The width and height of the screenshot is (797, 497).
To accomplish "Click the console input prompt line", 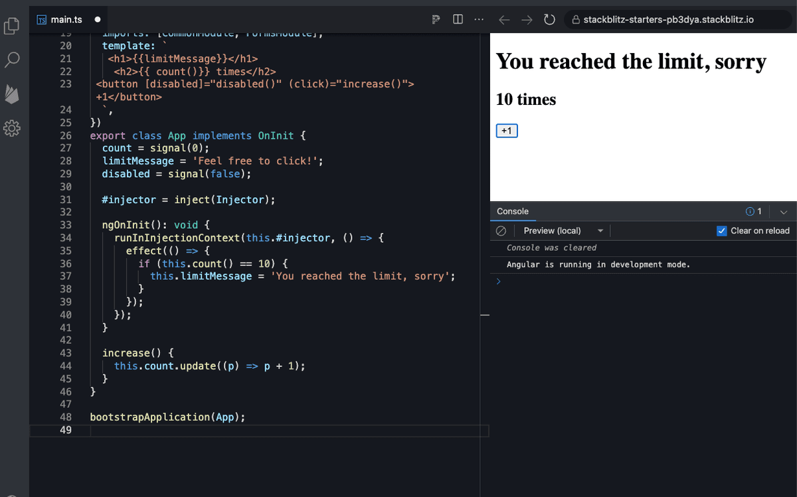I will click(638, 281).
